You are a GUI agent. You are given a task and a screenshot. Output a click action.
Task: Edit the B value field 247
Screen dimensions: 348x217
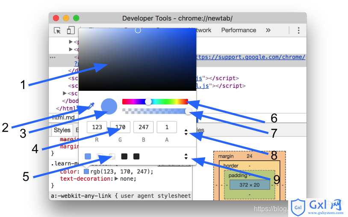[143, 127]
